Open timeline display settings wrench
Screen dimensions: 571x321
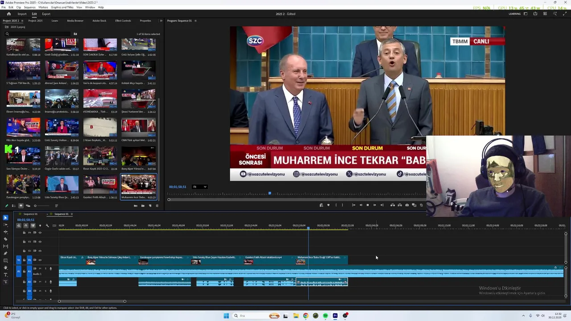pyautogui.click(x=47, y=226)
